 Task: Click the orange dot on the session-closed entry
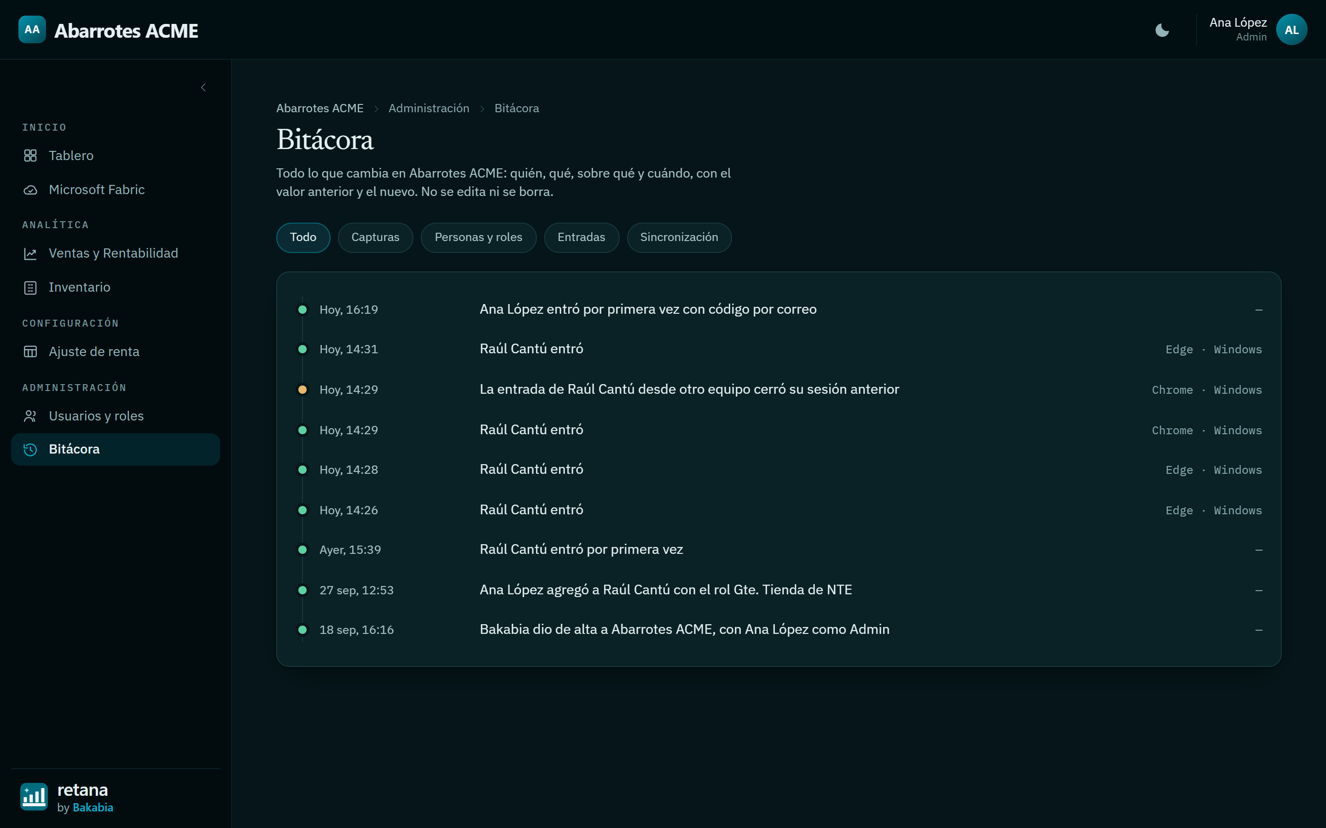click(302, 390)
